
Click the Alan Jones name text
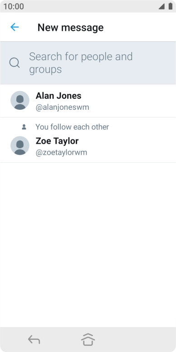pos(59,96)
